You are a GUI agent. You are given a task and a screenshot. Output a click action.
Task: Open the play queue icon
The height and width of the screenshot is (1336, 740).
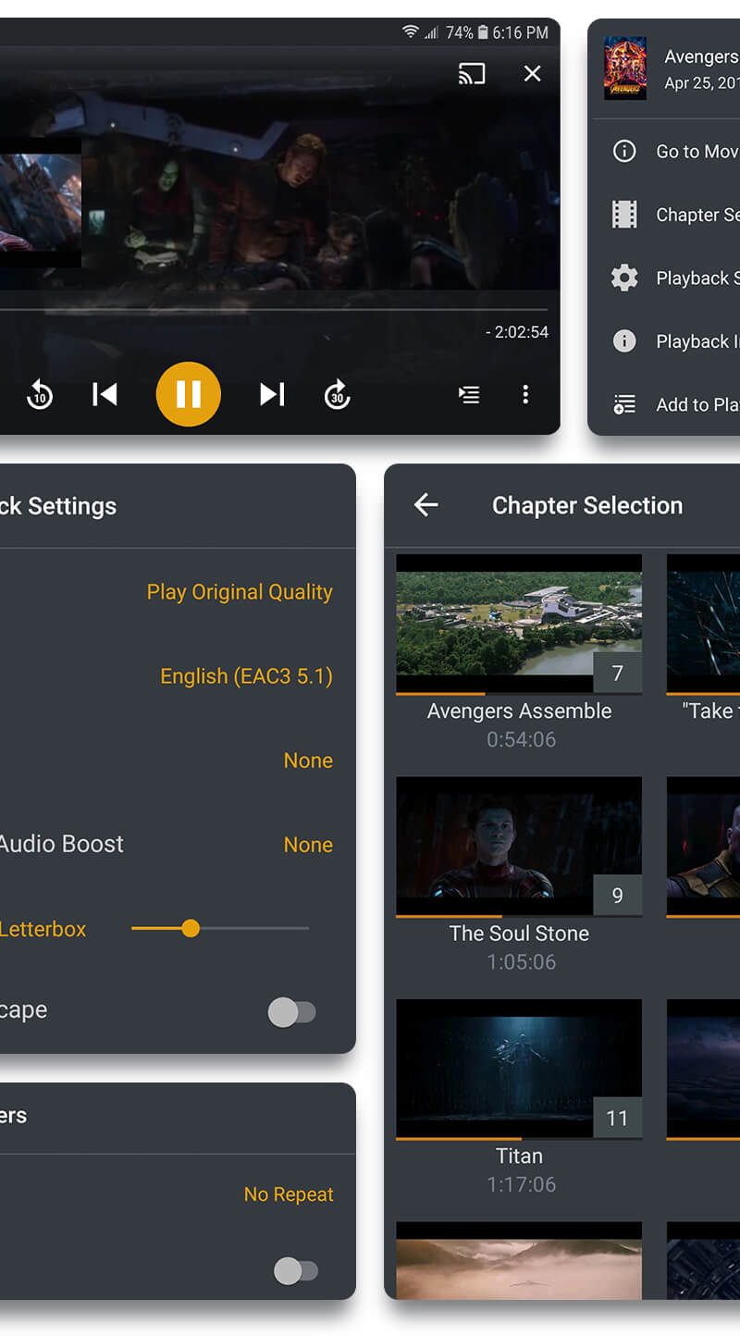469,395
